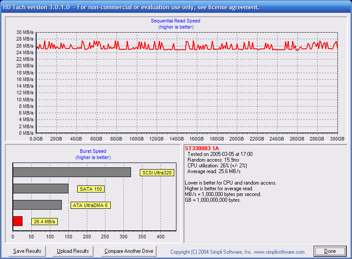Open the www.simplisoftware.com copyright link
Viewport: 352px width, 259px height.
tap(279, 252)
